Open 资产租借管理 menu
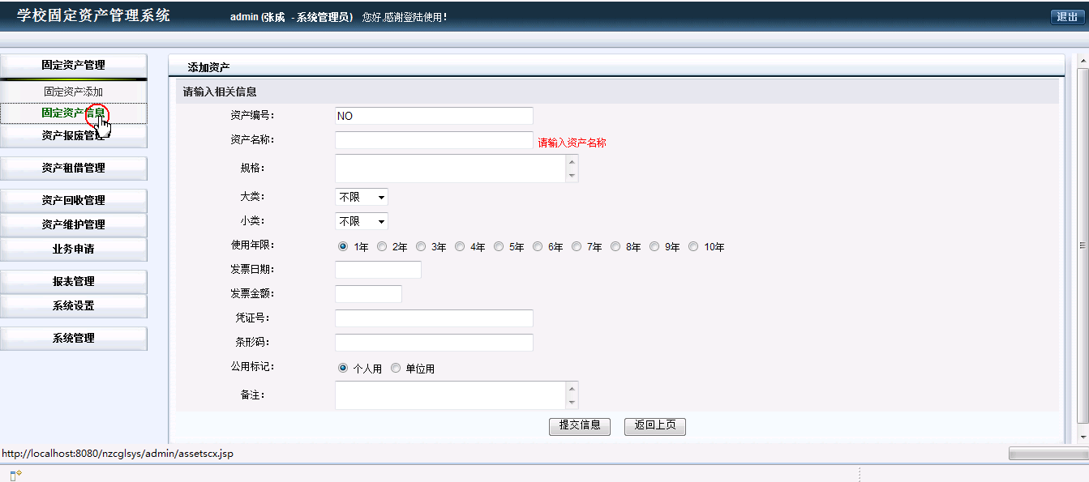The height and width of the screenshot is (482, 1089). [x=74, y=168]
